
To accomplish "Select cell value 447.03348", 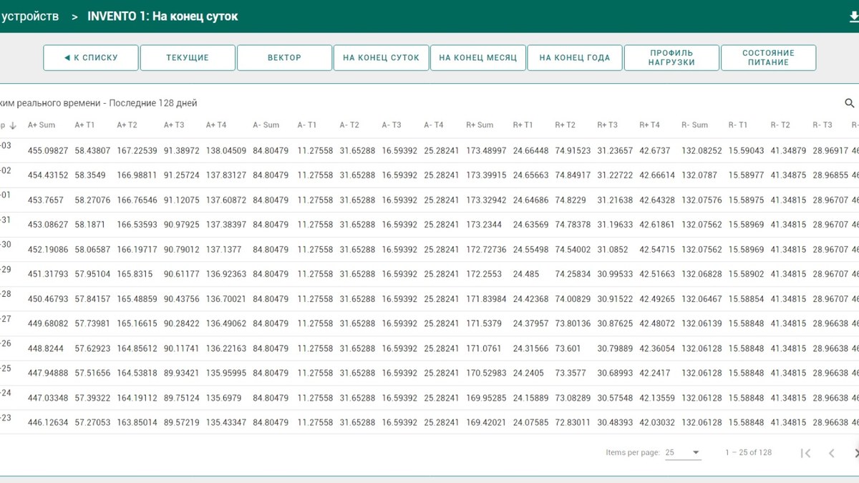I will coord(48,398).
